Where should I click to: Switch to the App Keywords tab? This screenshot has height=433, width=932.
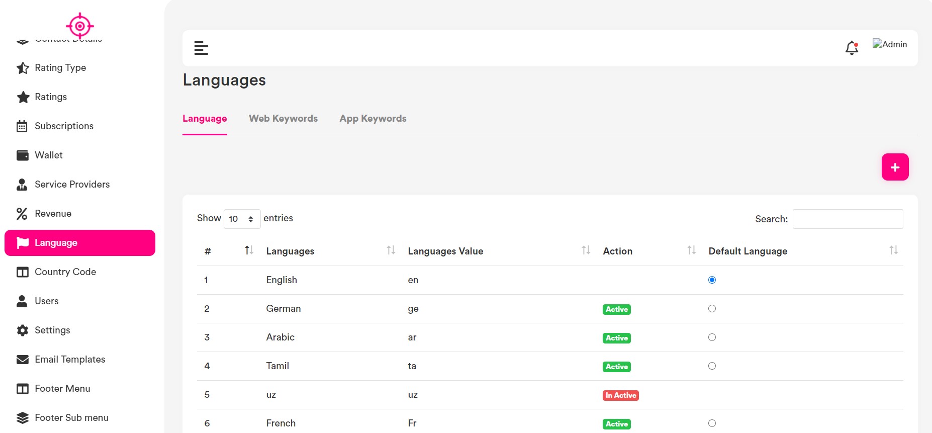click(372, 119)
